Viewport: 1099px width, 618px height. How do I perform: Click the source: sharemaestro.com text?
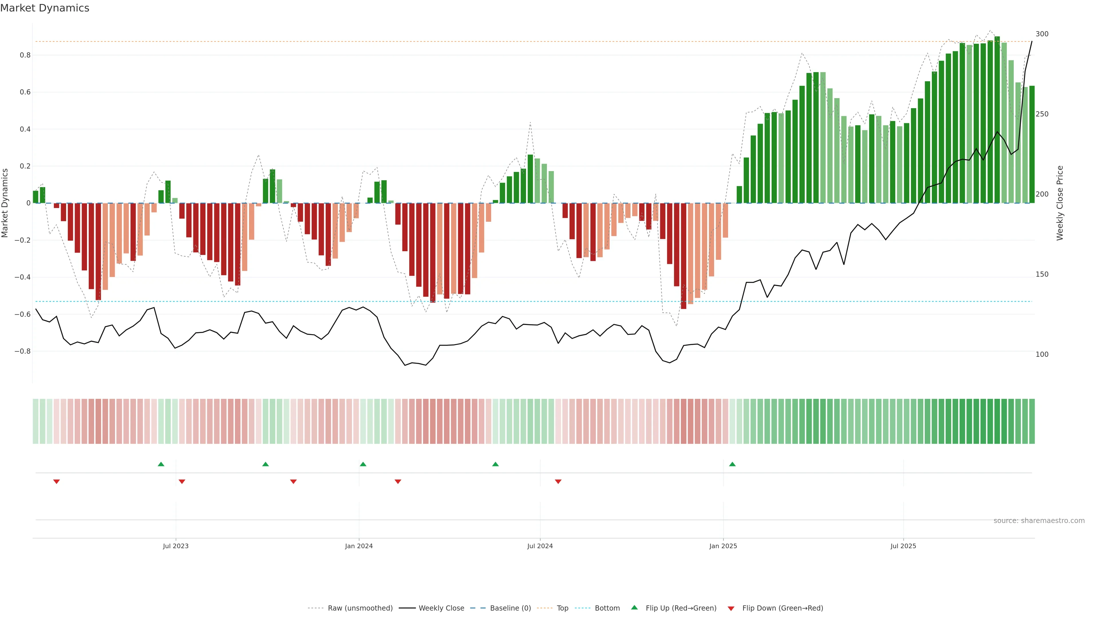coord(1039,521)
